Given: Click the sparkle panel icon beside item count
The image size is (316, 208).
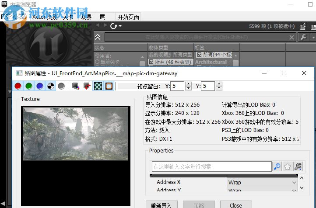Looking at the screenshot, I should click(303, 26).
